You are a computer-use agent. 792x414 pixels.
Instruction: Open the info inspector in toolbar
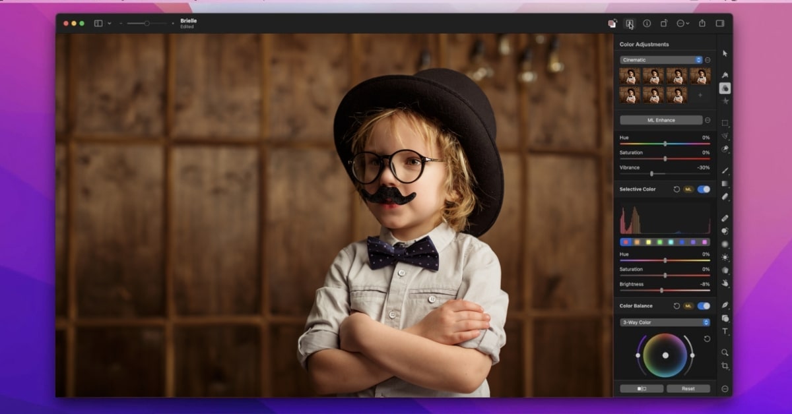coord(647,23)
